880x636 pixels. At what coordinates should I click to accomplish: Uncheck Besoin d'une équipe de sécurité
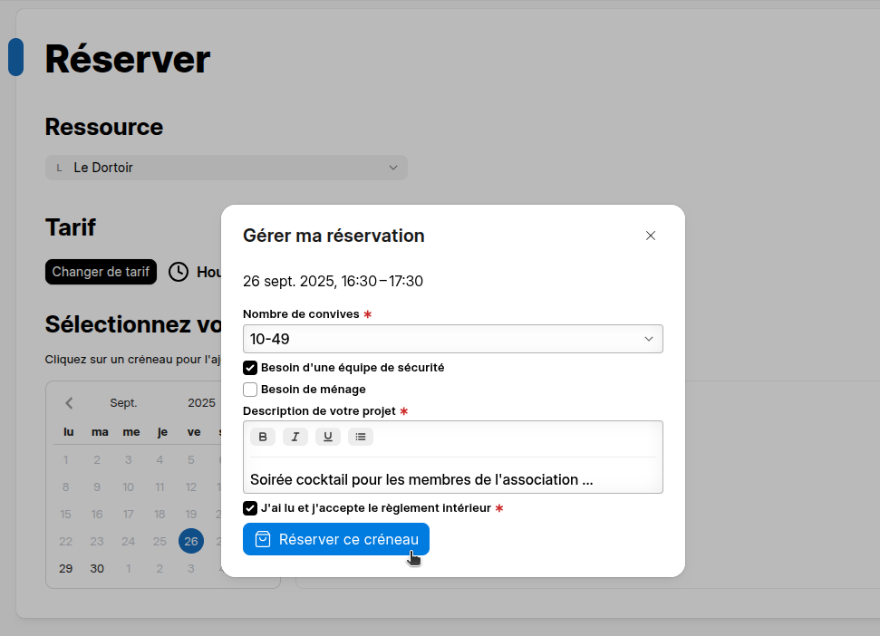250,368
